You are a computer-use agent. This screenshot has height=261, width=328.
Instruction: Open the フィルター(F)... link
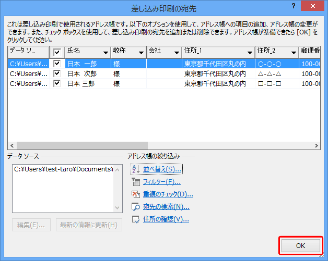(x=162, y=182)
